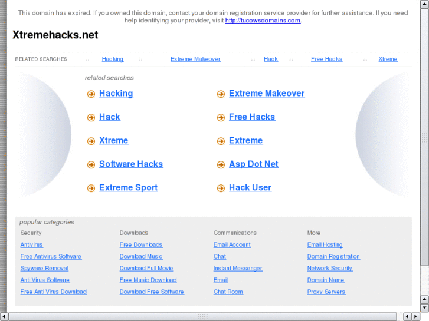429x321 pixels.
Task: Click the vertical scrollbar down arrow
Action: tap(424, 307)
